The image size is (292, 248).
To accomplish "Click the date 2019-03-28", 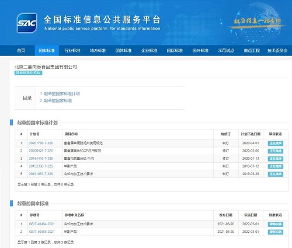I will click(x=251, y=174).
